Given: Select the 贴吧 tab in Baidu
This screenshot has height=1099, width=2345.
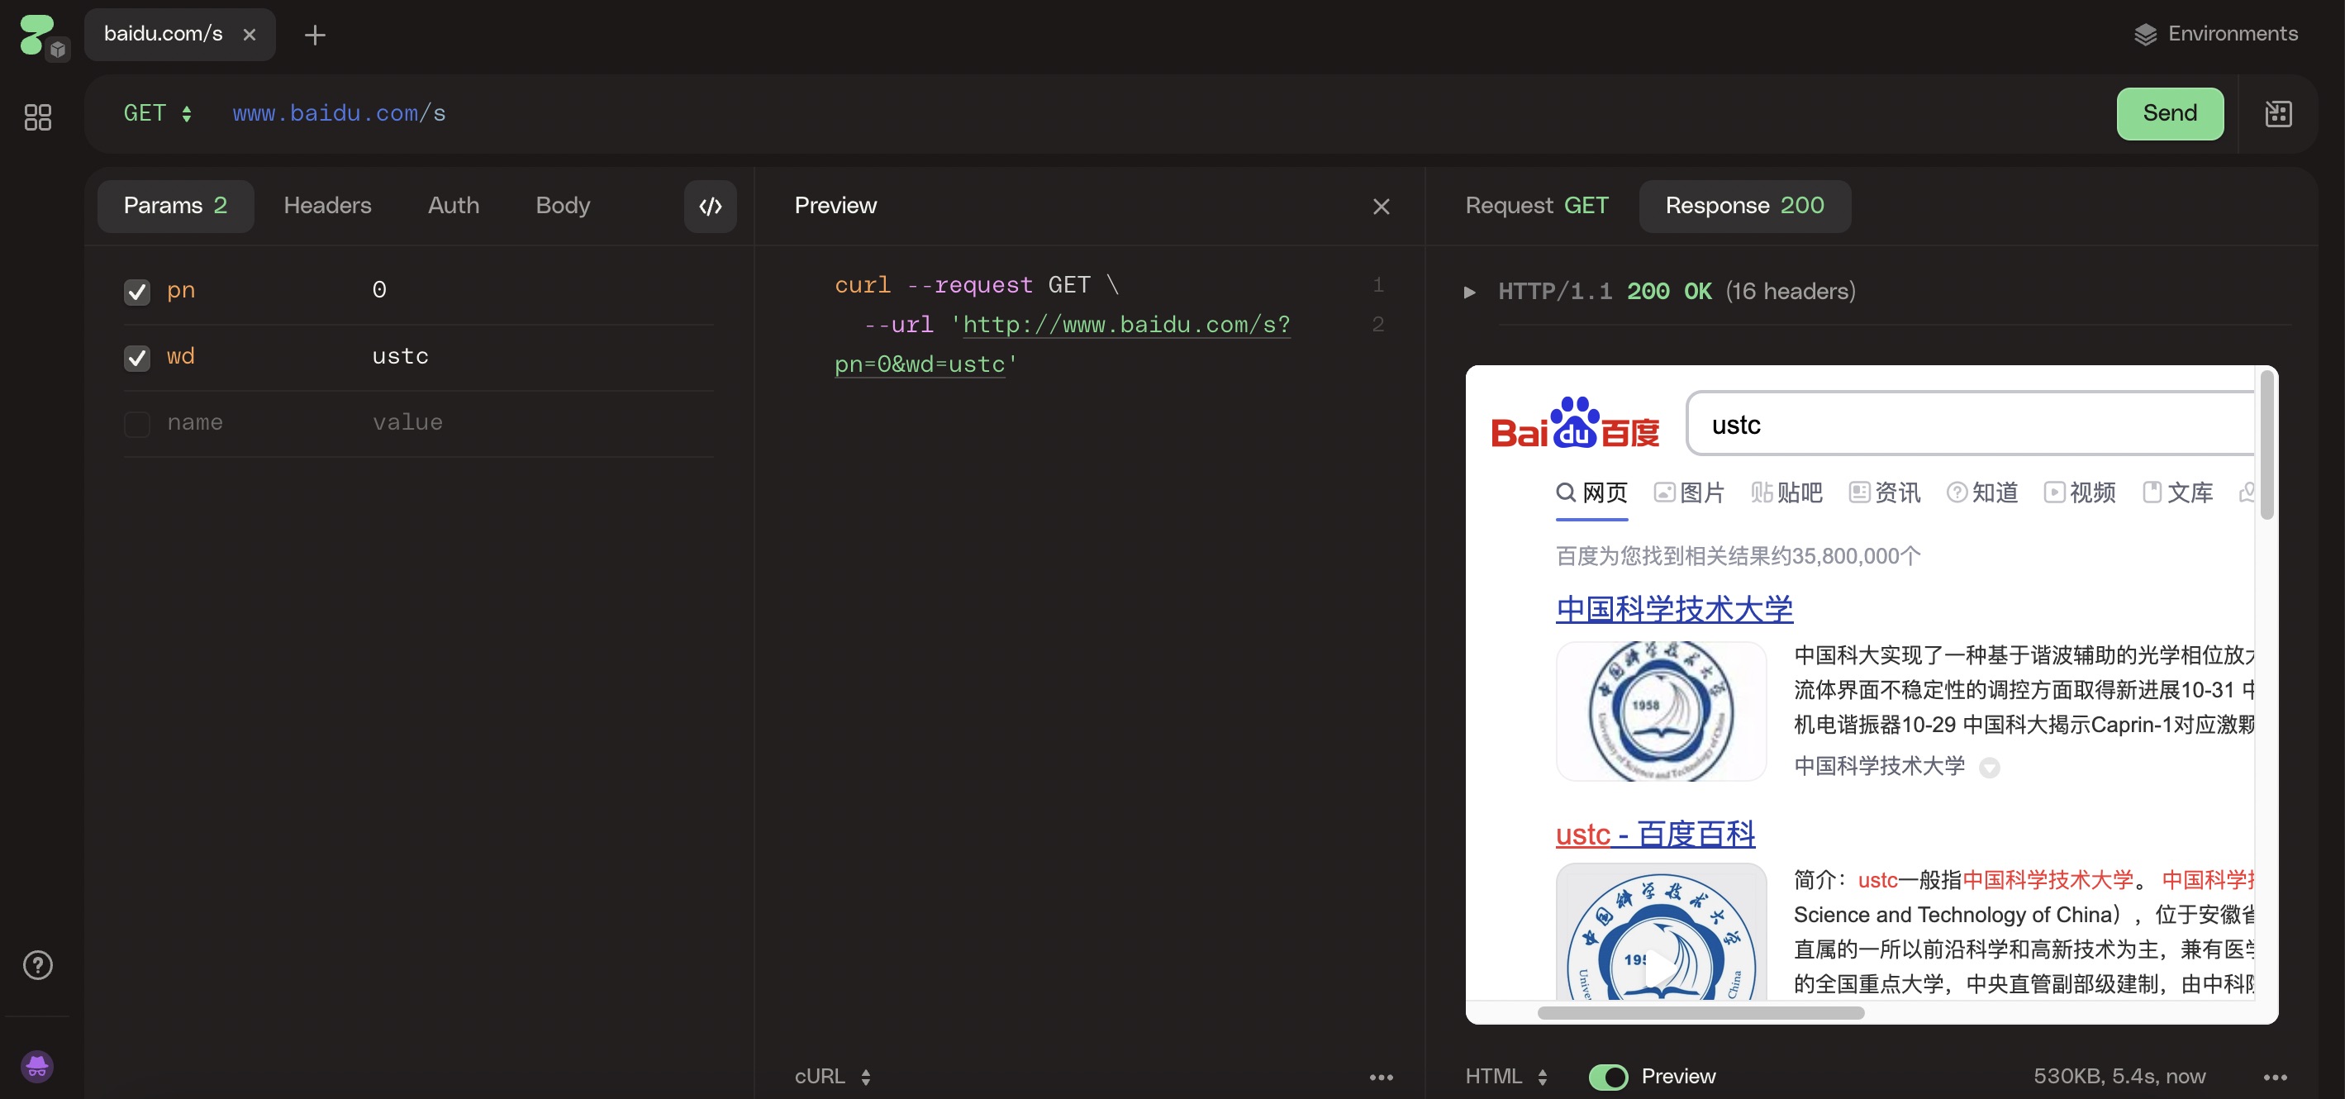Looking at the screenshot, I should (x=1786, y=492).
